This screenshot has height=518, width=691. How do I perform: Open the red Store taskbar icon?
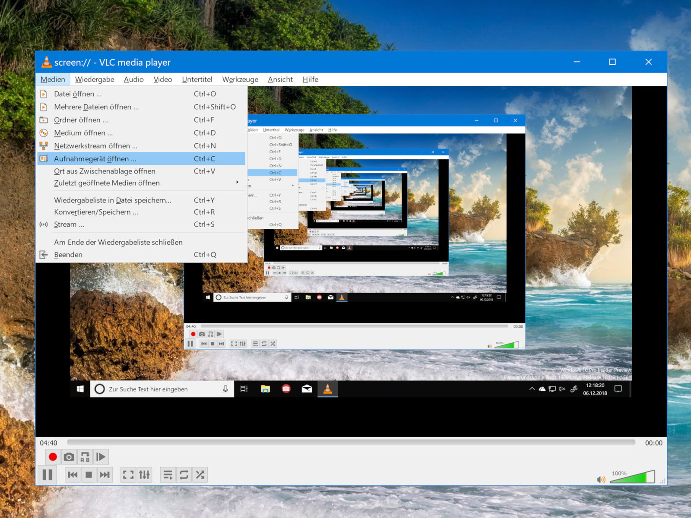tap(286, 389)
